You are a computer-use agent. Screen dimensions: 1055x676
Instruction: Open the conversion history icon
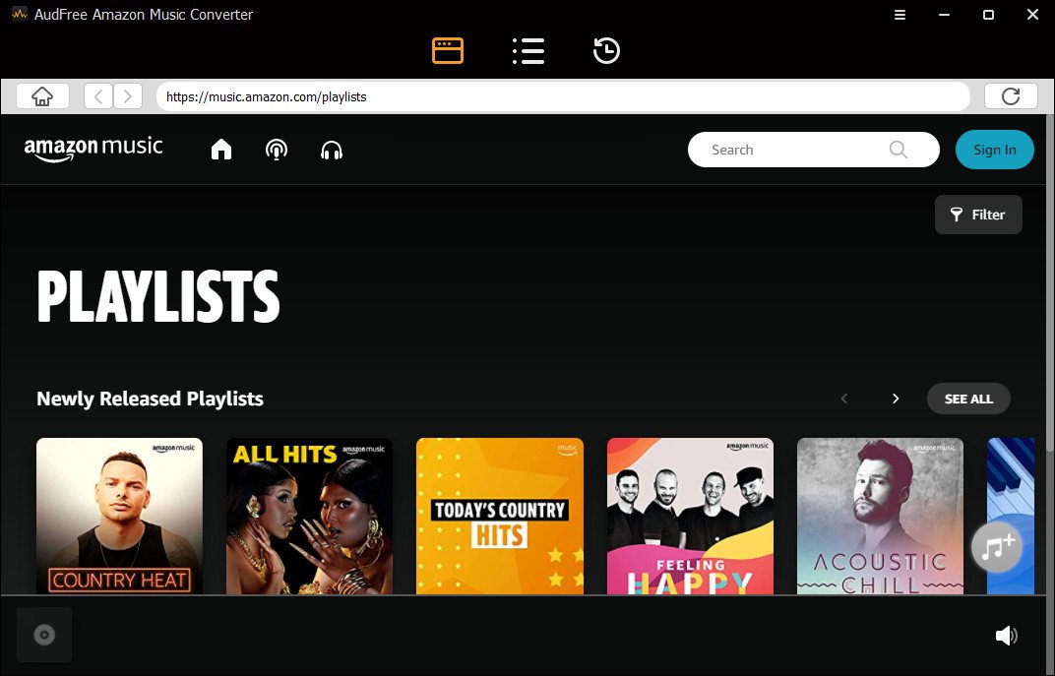point(606,50)
